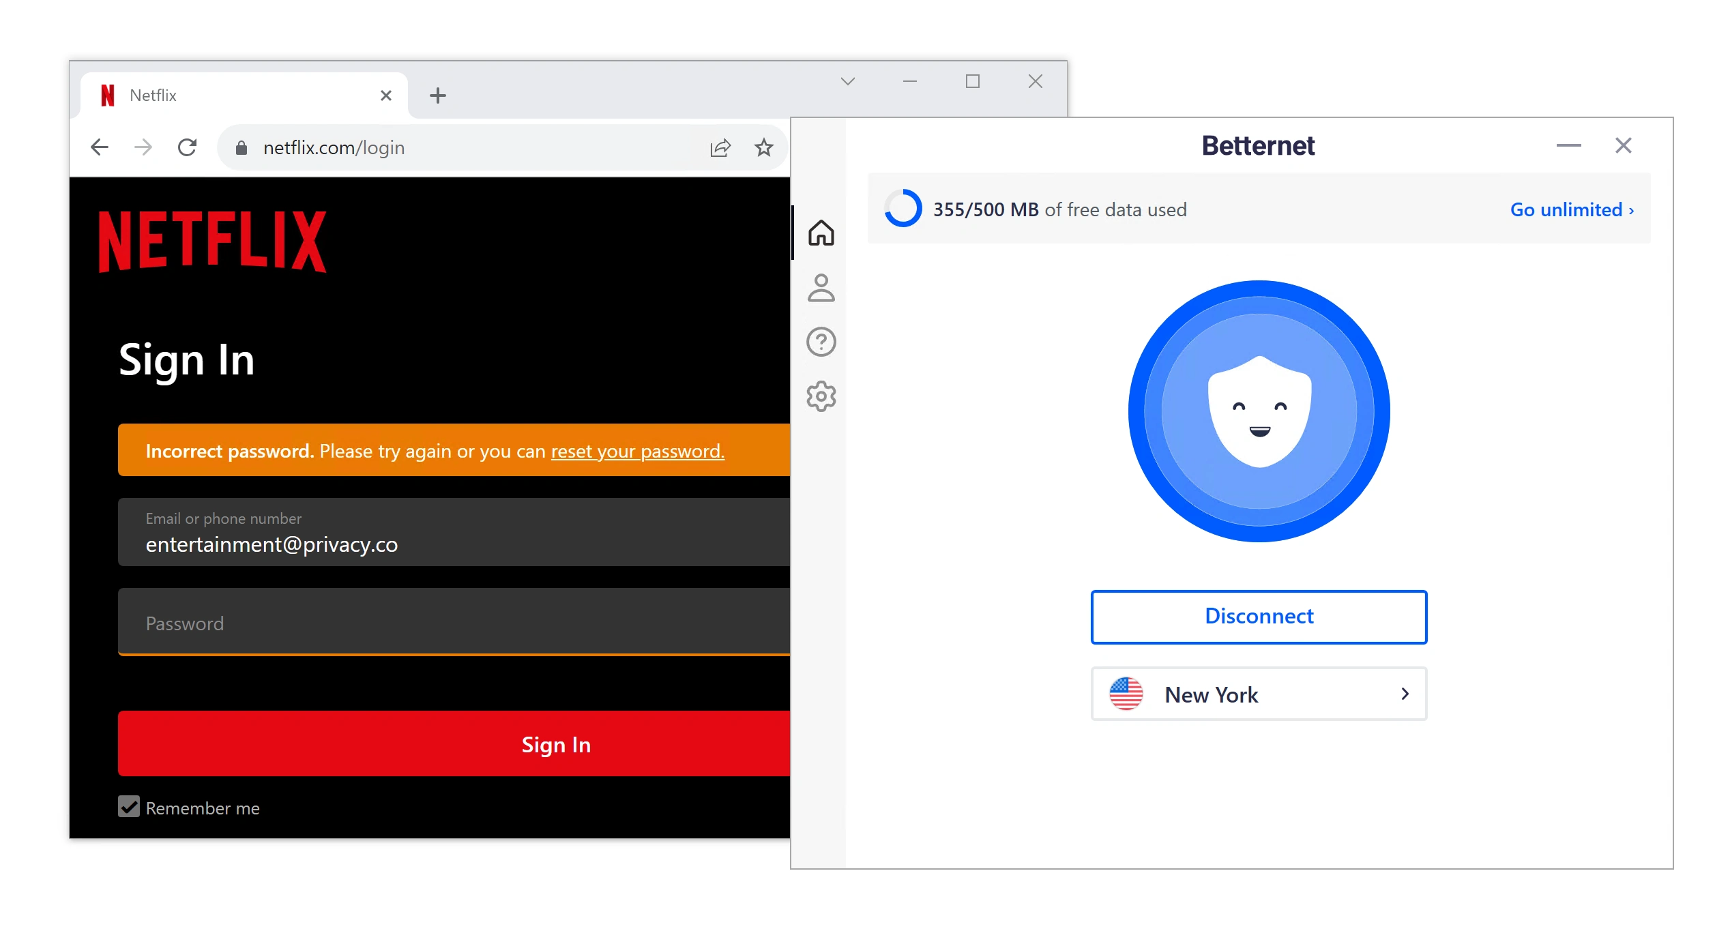Toggle the Remember me checkbox

(127, 809)
